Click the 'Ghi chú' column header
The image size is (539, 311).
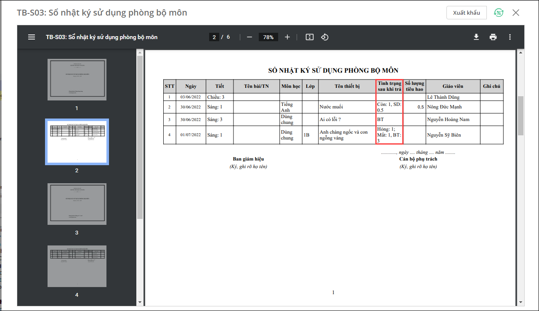[491, 86]
